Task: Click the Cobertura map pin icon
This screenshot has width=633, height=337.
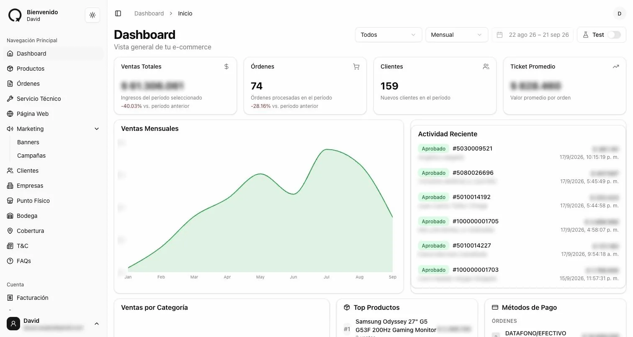Action: (x=10, y=231)
